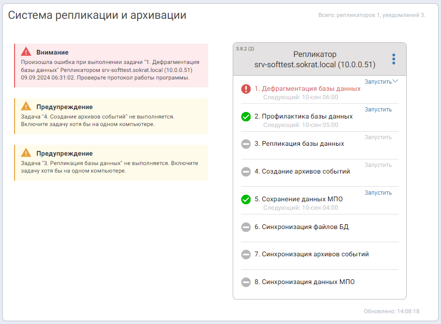
Task: Click gray disabled icon of database replication task
Action: pos(246,144)
